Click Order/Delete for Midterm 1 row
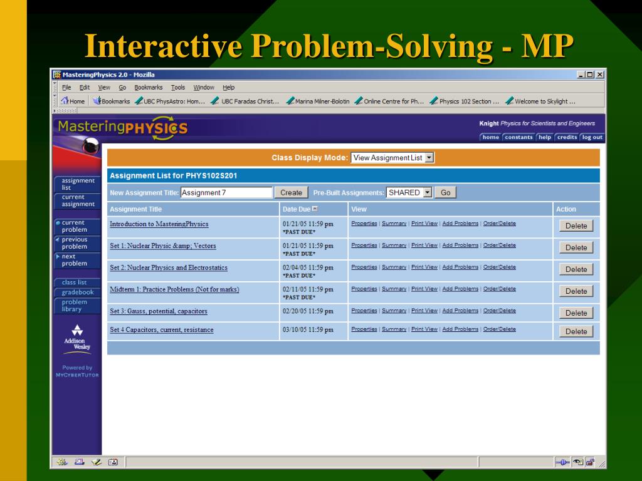The width and height of the screenshot is (642, 481). tap(500, 289)
